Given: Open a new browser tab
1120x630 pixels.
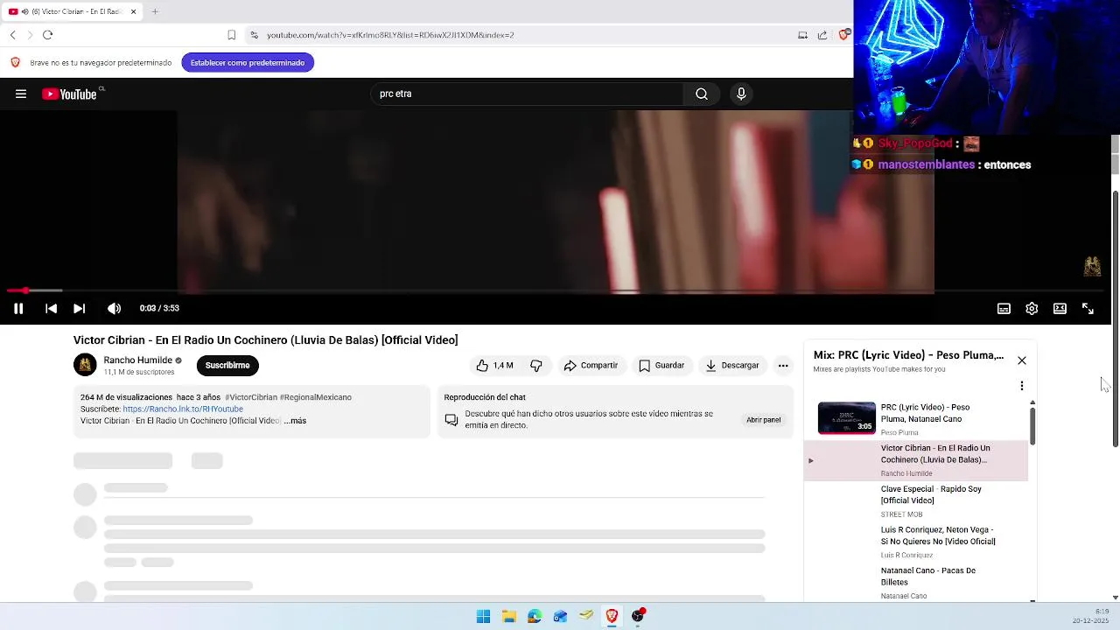Looking at the screenshot, I should coord(155,11).
